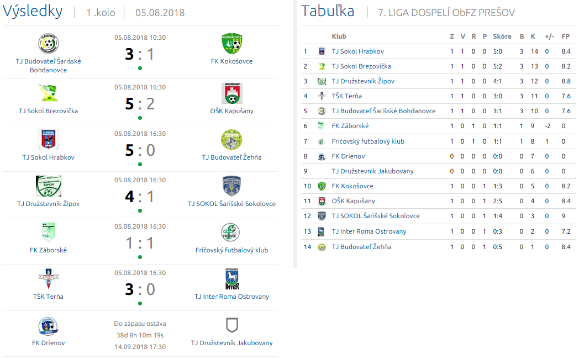The image size is (579, 359).
Task: Open FK Záborské row in the table
Action: click(x=438, y=126)
